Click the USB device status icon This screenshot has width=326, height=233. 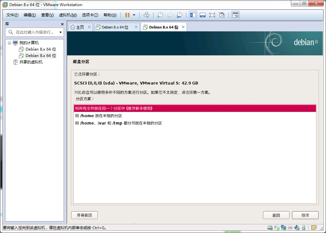[x=304, y=227]
